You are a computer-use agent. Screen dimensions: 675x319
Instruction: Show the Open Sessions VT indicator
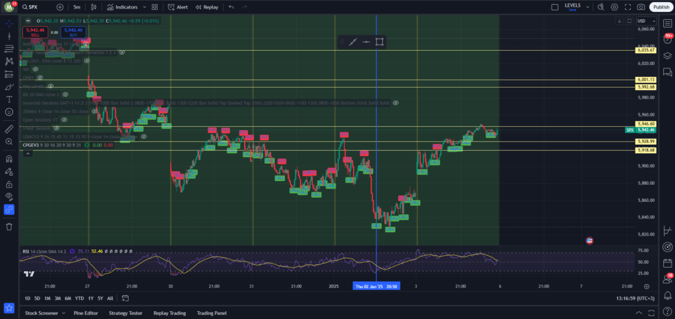(x=64, y=120)
